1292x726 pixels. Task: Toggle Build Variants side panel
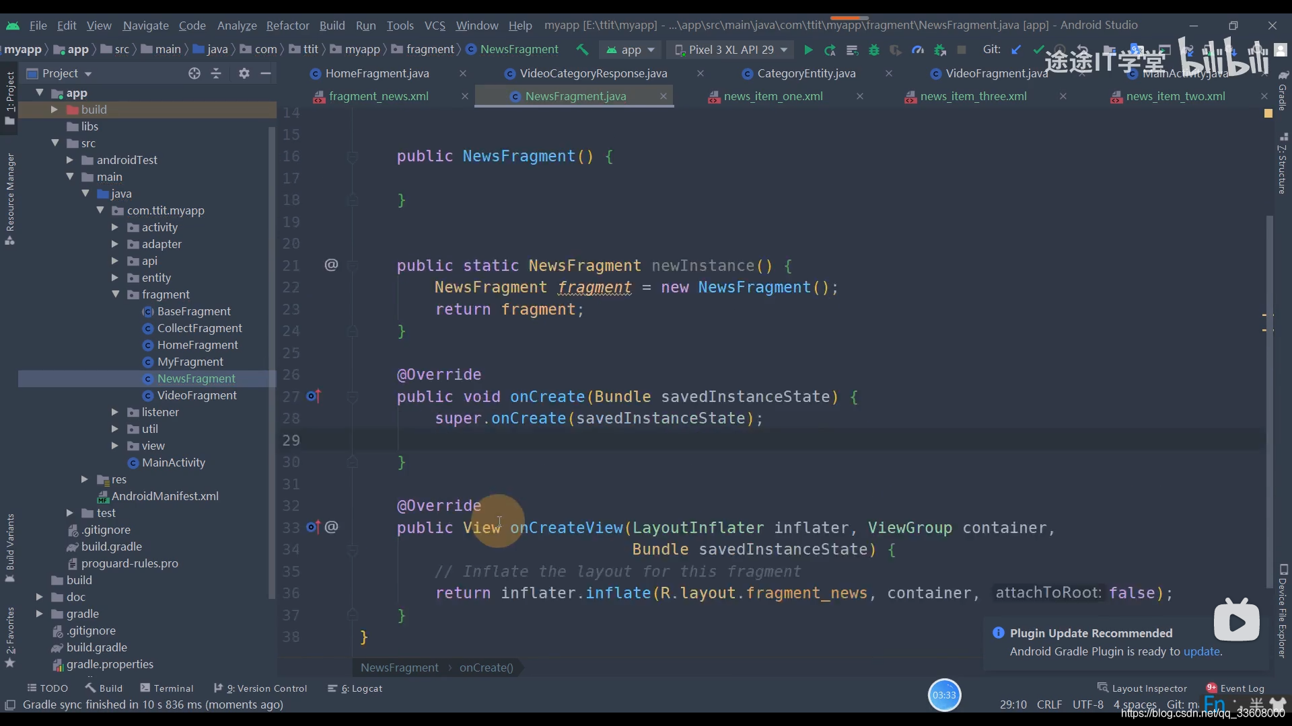pos(10,548)
